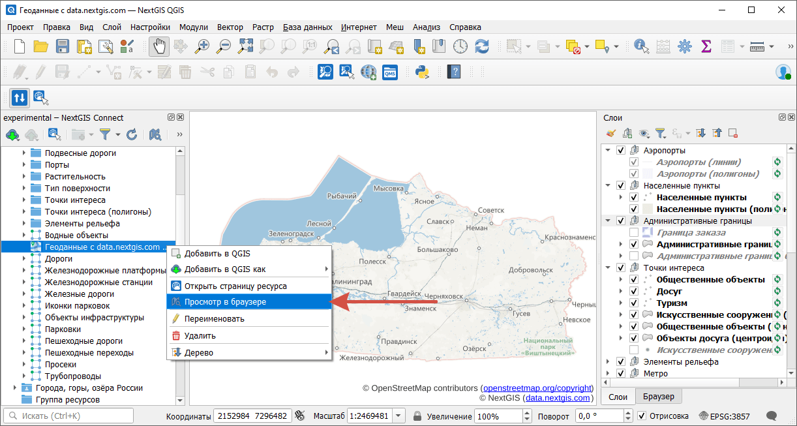
Task: Expand the Дороги resource item
Action: pos(23,259)
